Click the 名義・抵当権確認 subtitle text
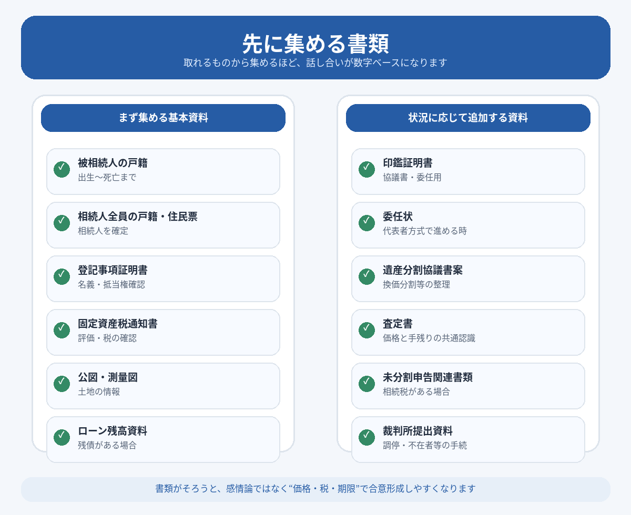Image resolution: width=631 pixels, height=515 pixels. [111, 285]
